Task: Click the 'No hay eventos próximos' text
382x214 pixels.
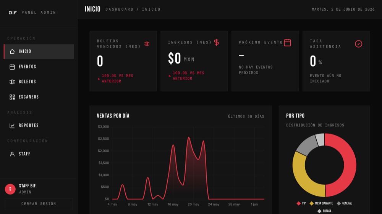Action: [256, 70]
